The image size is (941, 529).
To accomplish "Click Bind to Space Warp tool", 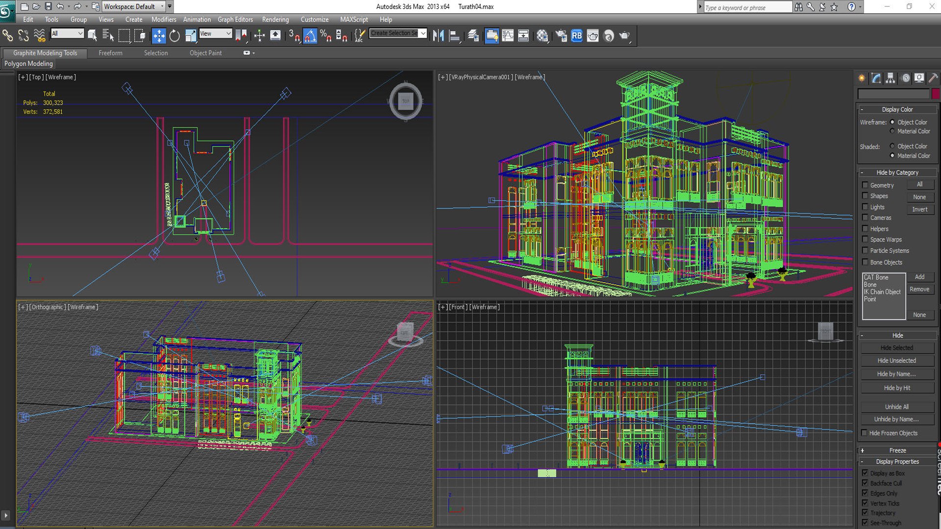I will tap(39, 35).
